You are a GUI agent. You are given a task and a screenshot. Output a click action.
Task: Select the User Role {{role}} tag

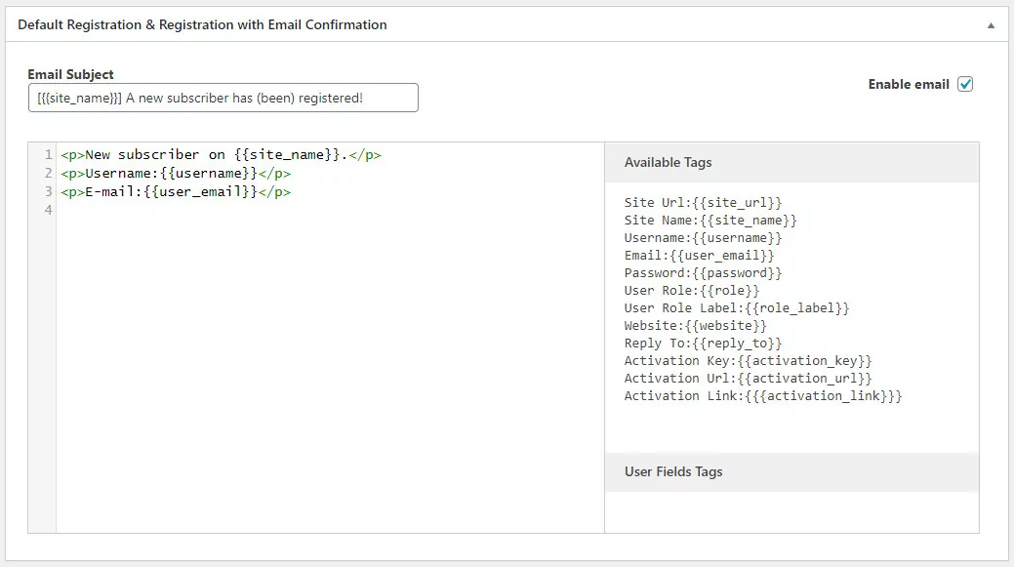coord(691,290)
